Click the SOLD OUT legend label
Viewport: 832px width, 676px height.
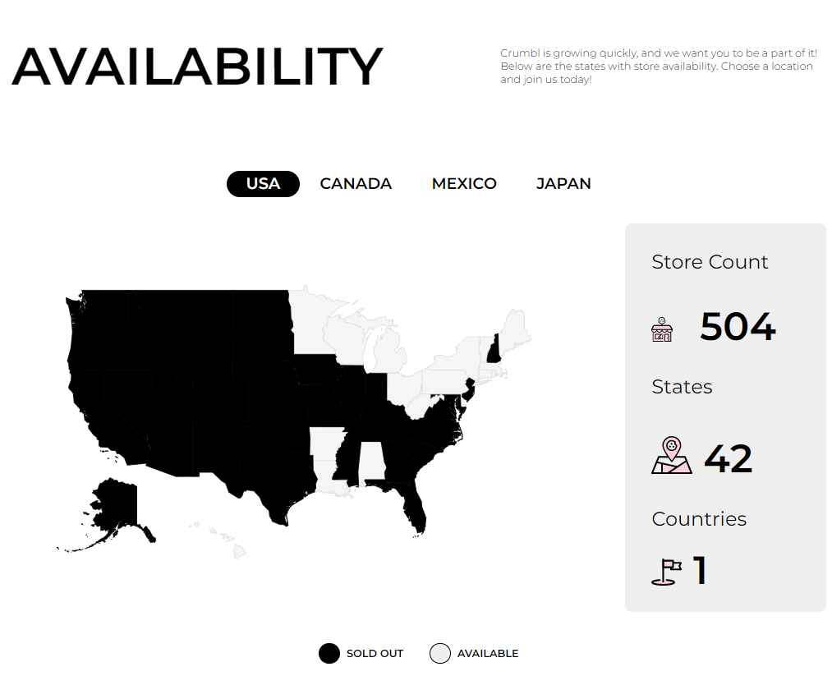[375, 653]
